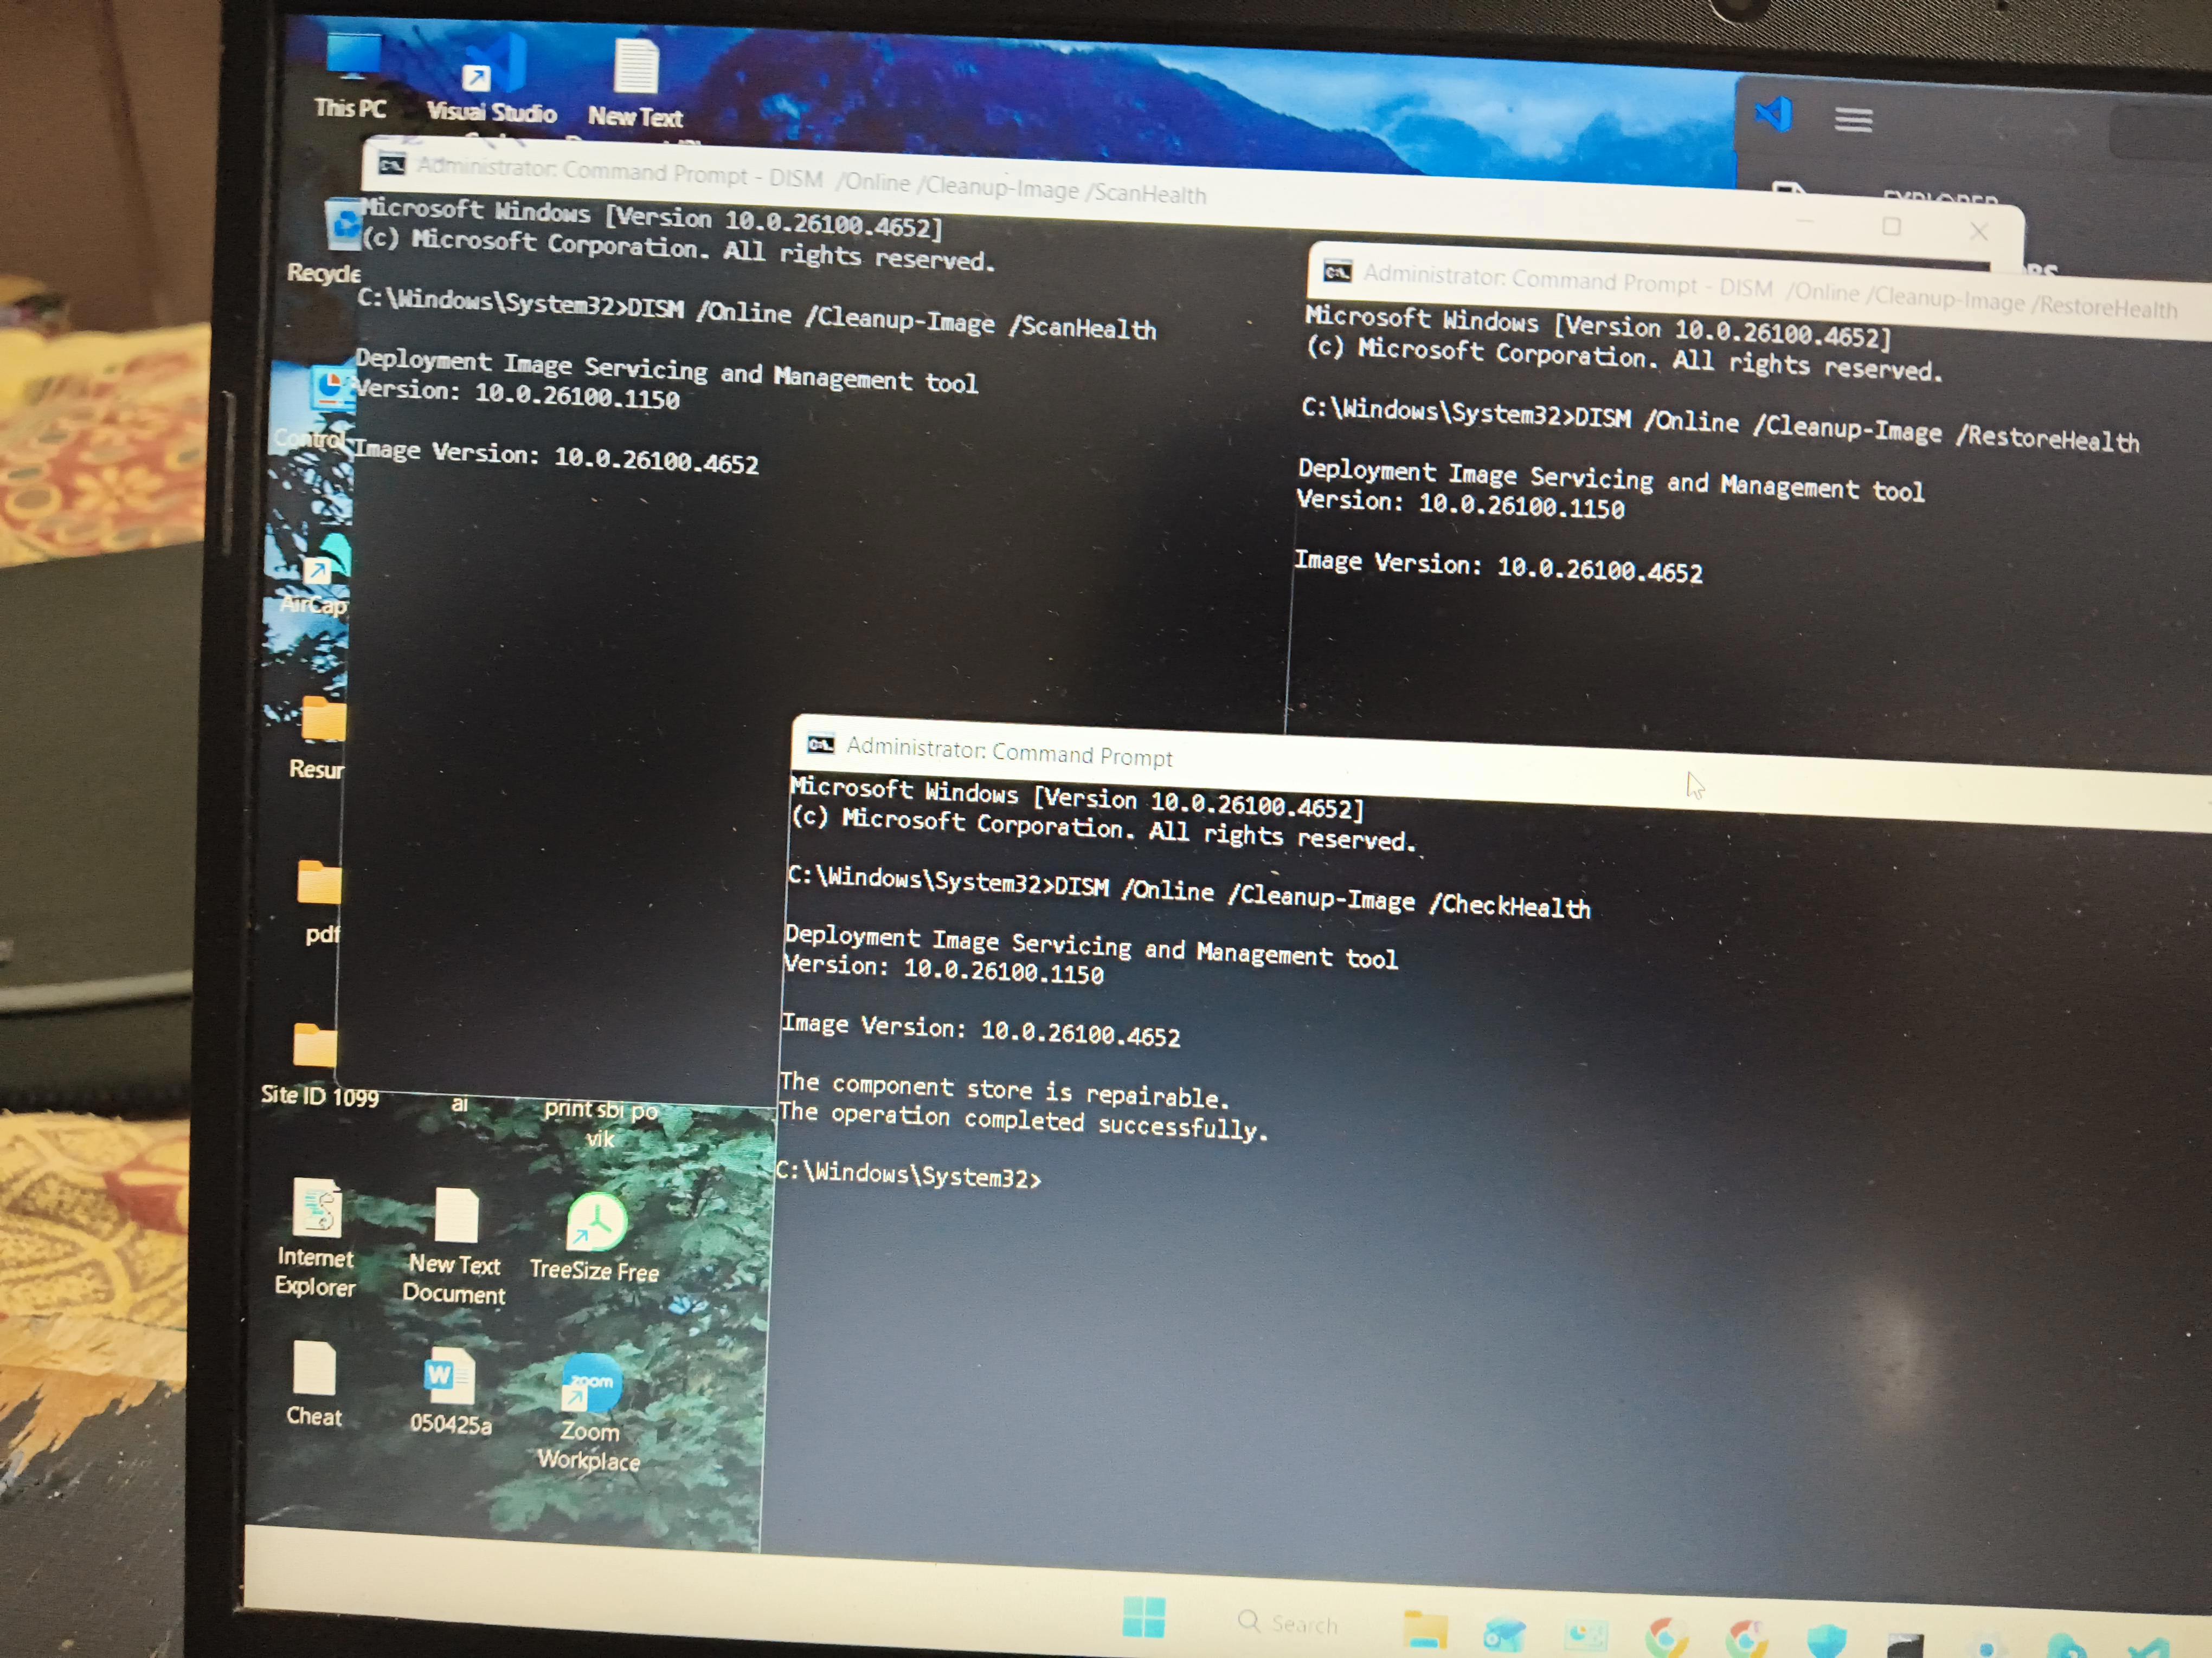Click the taskbar Search box
Screen dimensions: 2212x1658
(1288, 1623)
